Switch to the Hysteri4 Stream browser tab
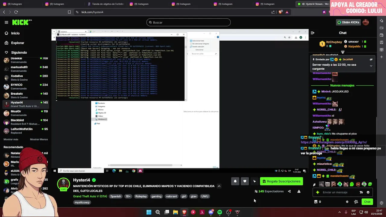386x217 pixels. coord(313,4)
